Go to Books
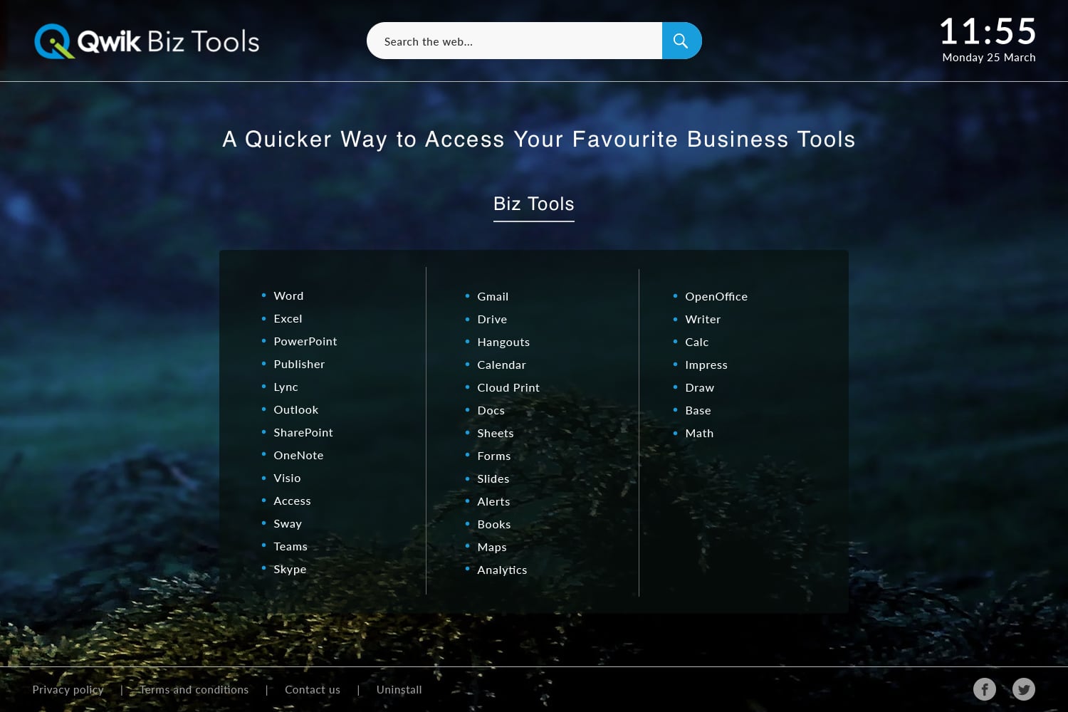Image resolution: width=1068 pixels, height=712 pixels. (x=494, y=524)
